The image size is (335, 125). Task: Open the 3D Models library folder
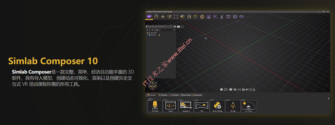tap(155, 106)
